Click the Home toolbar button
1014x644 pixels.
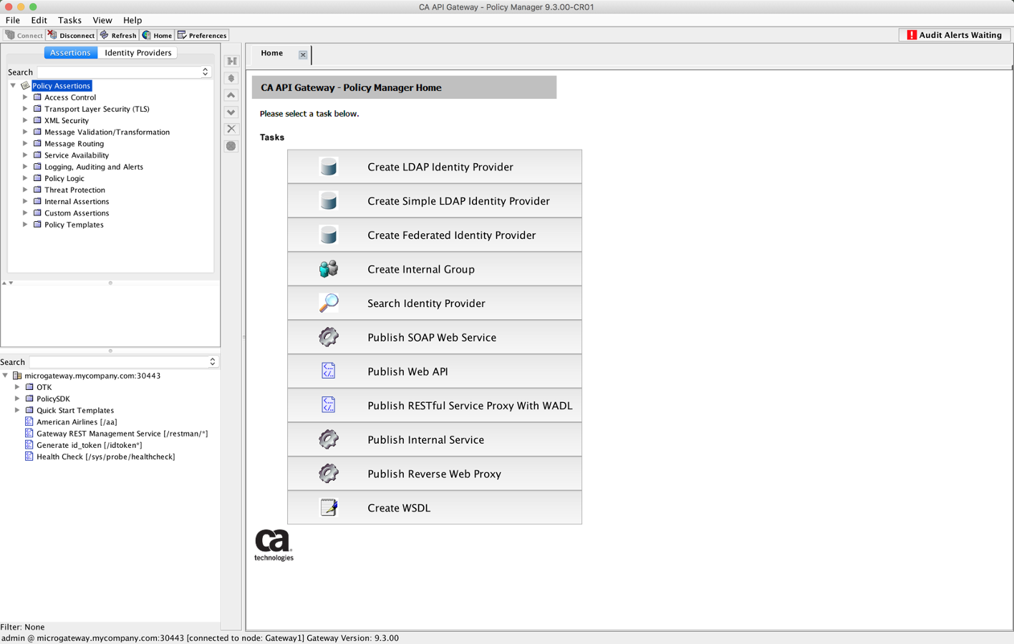coord(158,35)
